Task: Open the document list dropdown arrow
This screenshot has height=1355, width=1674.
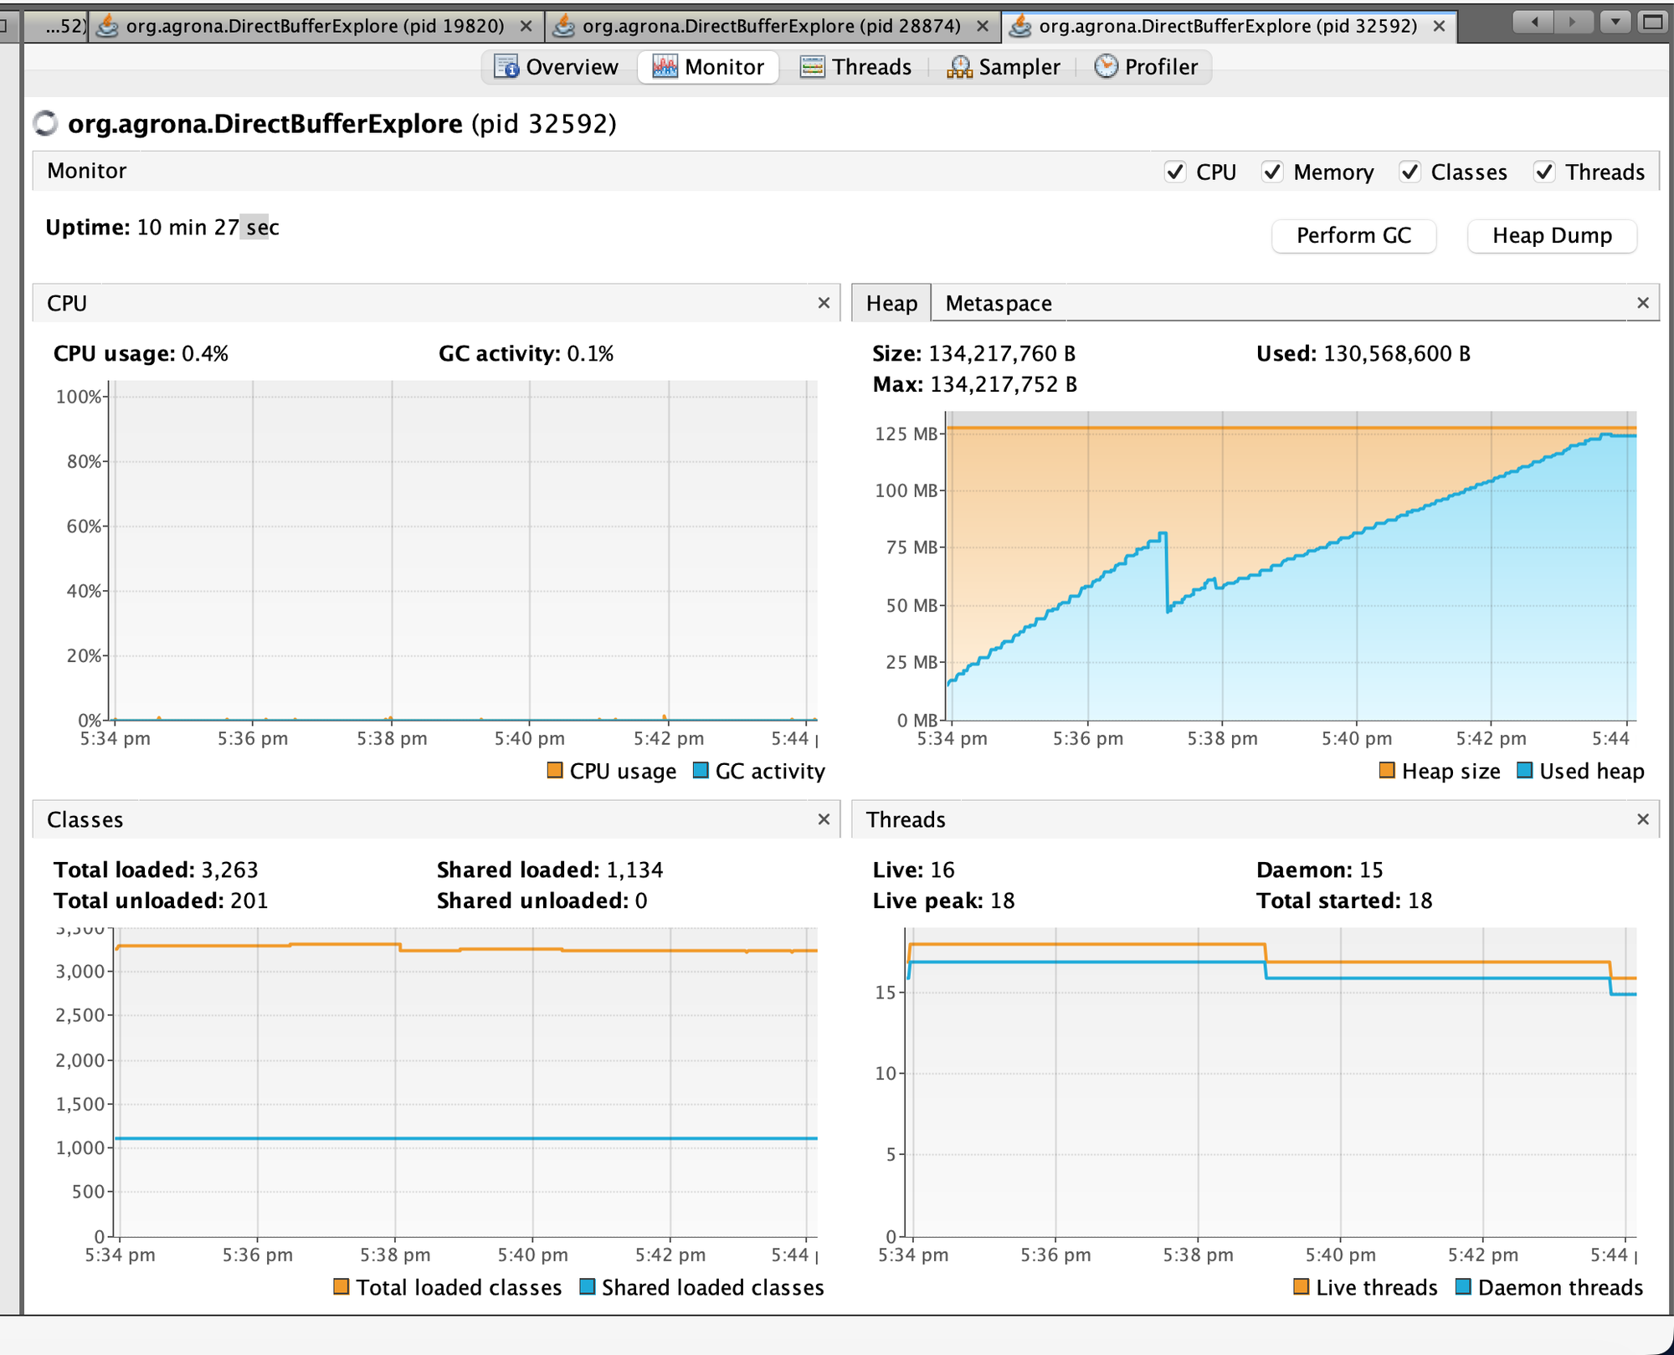Action: point(1615,22)
